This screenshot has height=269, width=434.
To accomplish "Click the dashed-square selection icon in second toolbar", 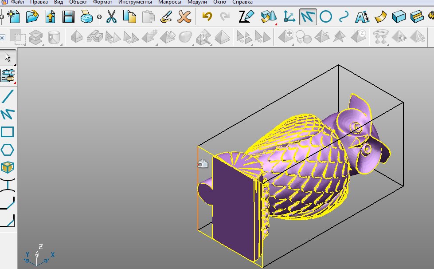I will coord(18,37).
